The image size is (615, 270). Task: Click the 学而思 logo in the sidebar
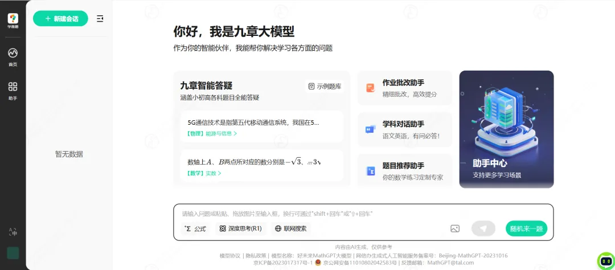[13, 21]
